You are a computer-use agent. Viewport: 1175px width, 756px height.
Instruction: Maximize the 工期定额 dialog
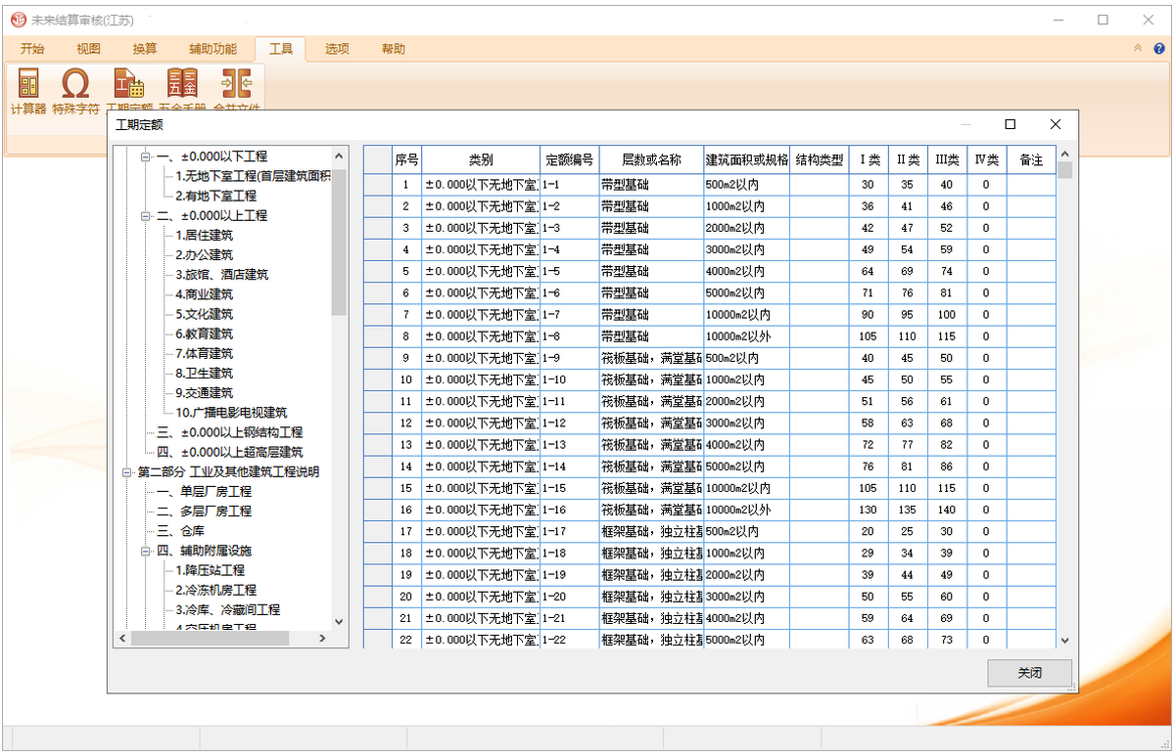(1010, 124)
